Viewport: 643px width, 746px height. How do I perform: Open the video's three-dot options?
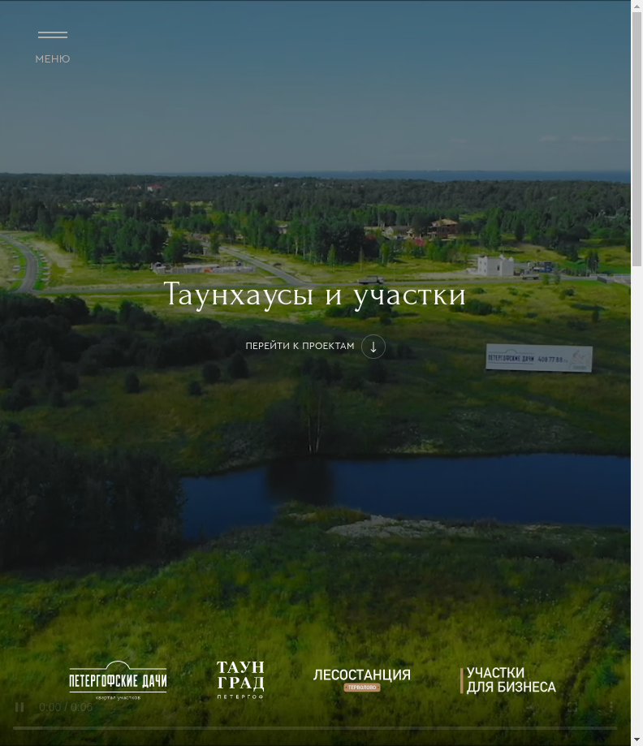(611, 707)
